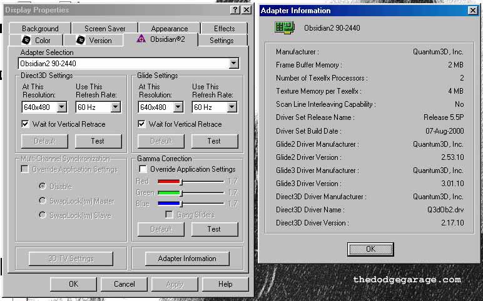Select SwapLock(tm) Master radio button
The height and width of the screenshot is (301, 483).
pyautogui.click(x=43, y=200)
